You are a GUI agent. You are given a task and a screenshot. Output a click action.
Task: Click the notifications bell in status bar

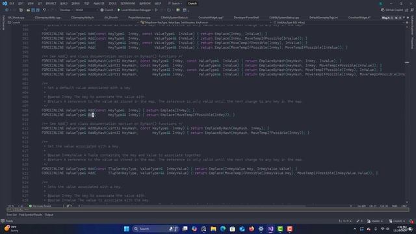(411, 221)
